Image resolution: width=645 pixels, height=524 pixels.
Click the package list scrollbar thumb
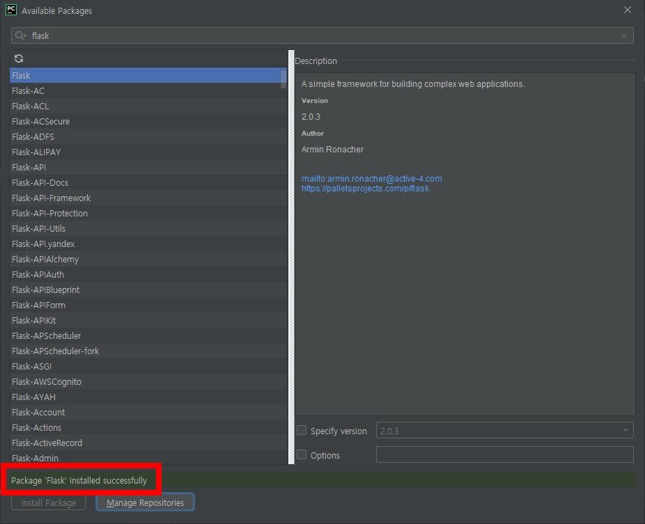(283, 79)
